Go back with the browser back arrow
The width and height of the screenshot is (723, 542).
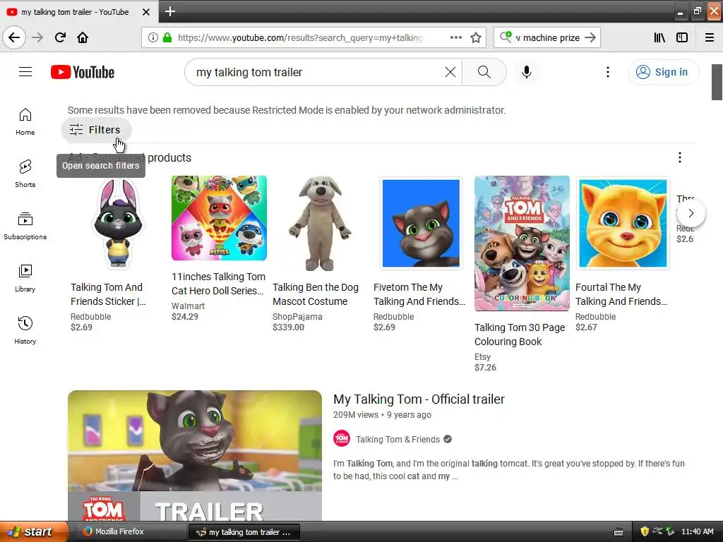click(x=14, y=37)
